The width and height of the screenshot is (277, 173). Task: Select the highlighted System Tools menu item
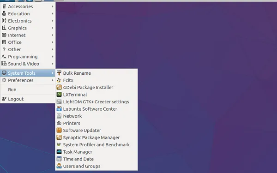[28, 73]
